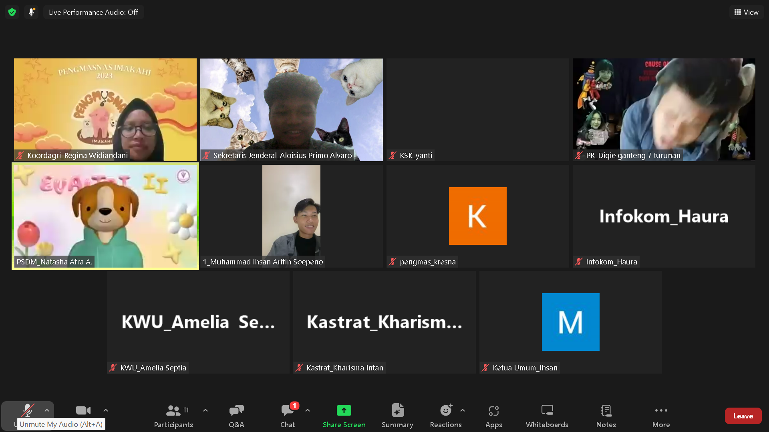Click the red Leave button
Viewport: 769px width, 432px height.
point(743,416)
